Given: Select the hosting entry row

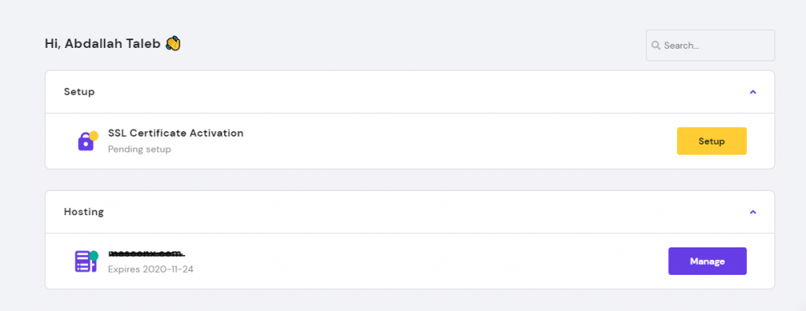Looking at the screenshot, I should 409,262.
